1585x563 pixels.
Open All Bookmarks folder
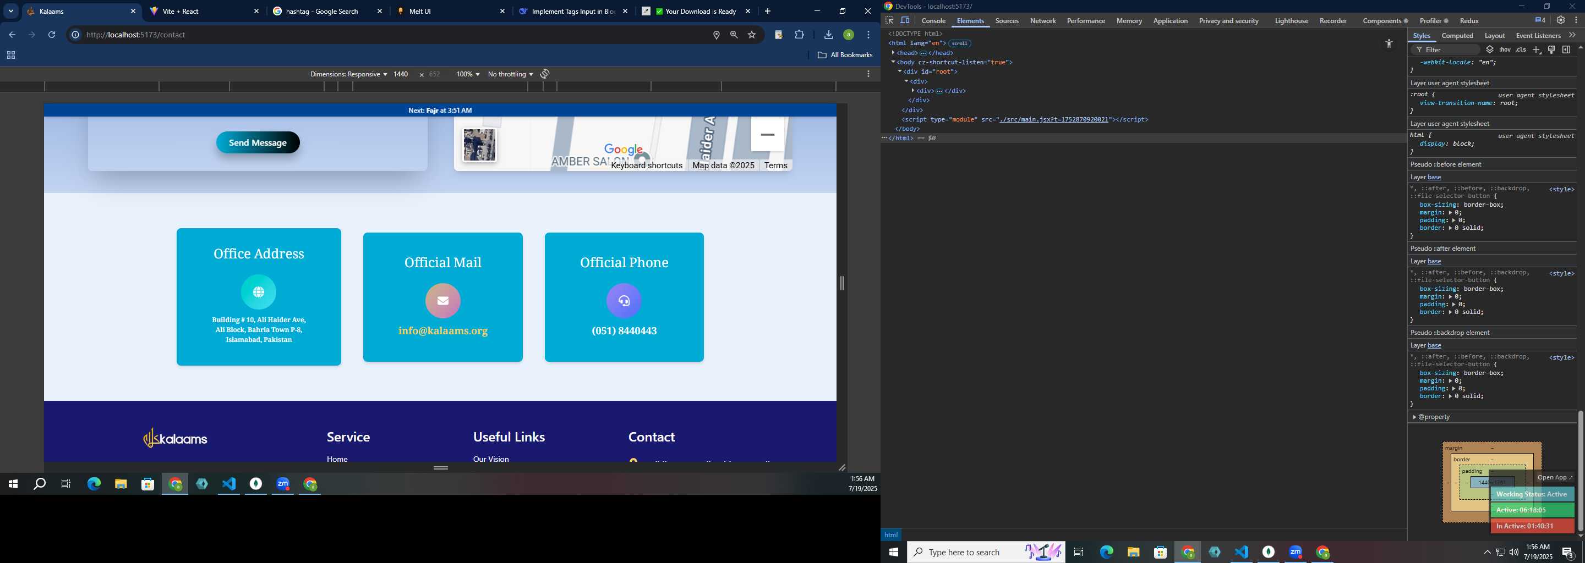[x=845, y=56]
